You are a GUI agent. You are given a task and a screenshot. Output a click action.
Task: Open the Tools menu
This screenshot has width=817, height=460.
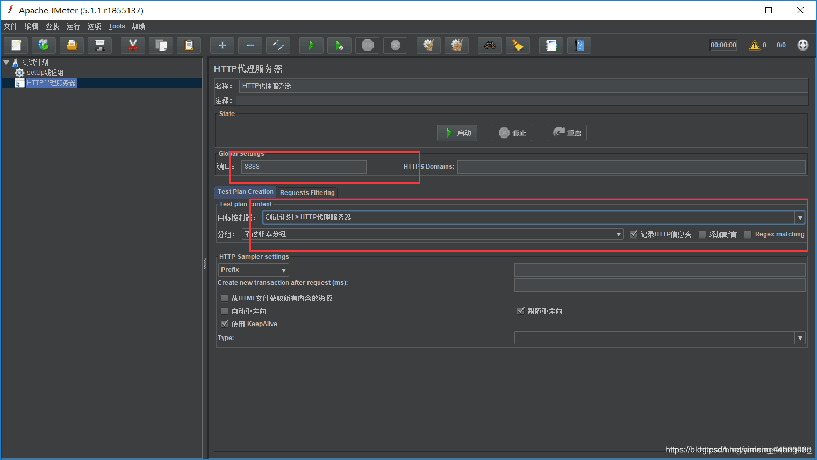(117, 26)
